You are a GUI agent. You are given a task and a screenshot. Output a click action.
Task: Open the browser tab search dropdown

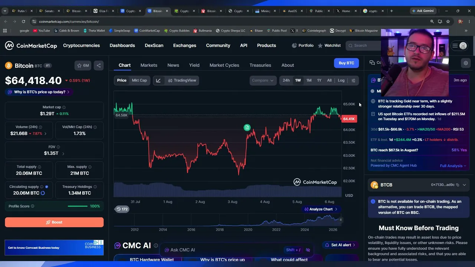[x=5, y=11]
